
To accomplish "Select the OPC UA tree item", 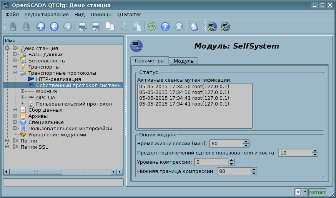I will (46, 98).
